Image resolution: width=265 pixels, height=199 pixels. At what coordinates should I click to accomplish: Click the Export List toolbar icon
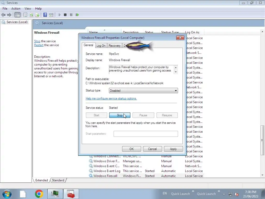[x=37, y=15]
